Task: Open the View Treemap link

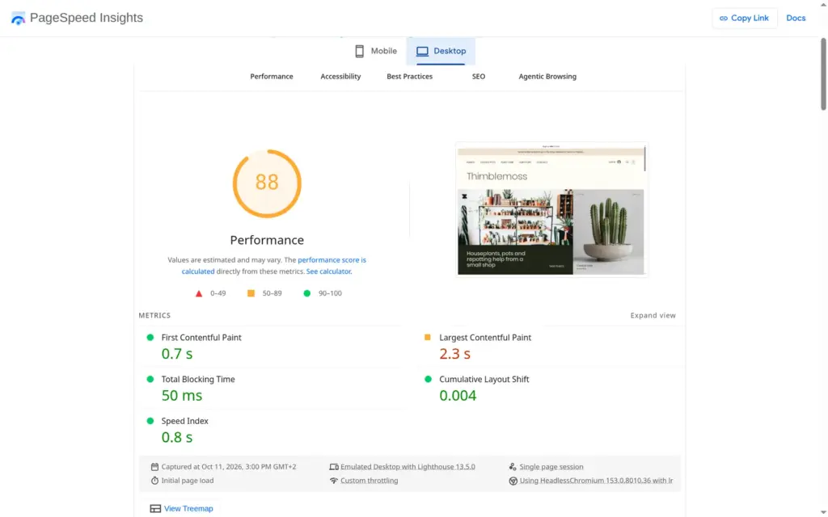Action: [188, 509]
